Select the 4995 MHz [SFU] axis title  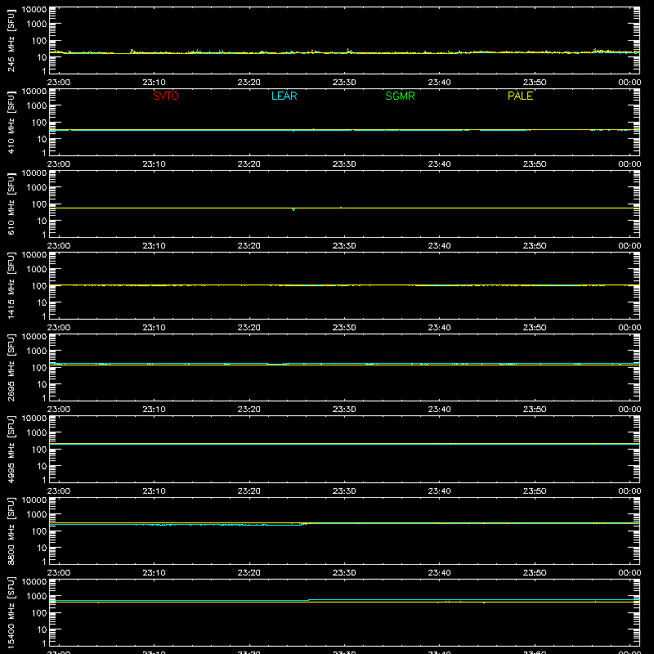[11, 449]
